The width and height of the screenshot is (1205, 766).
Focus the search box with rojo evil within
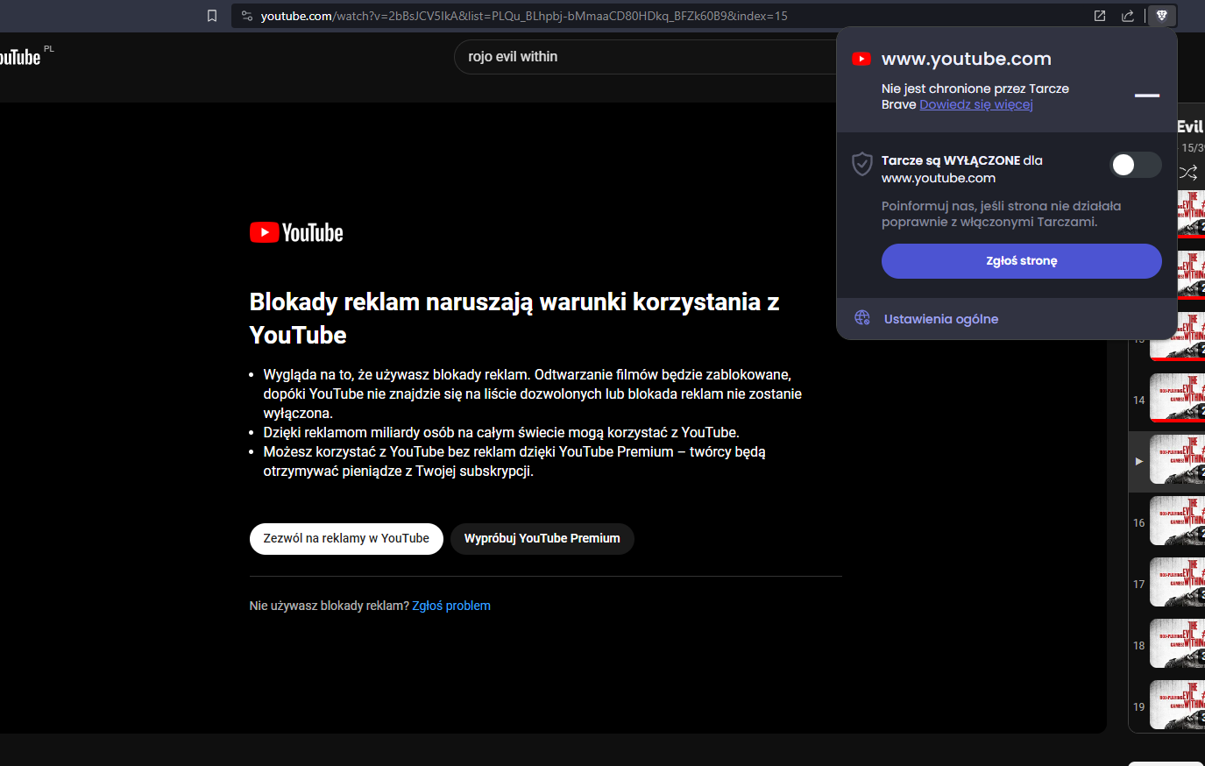pos(645,57)
